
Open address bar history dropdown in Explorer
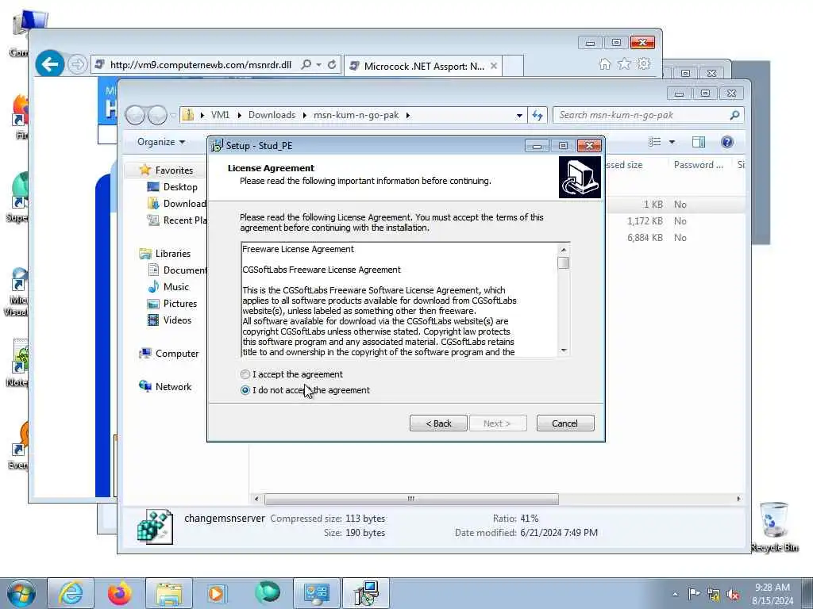point(519,116)
